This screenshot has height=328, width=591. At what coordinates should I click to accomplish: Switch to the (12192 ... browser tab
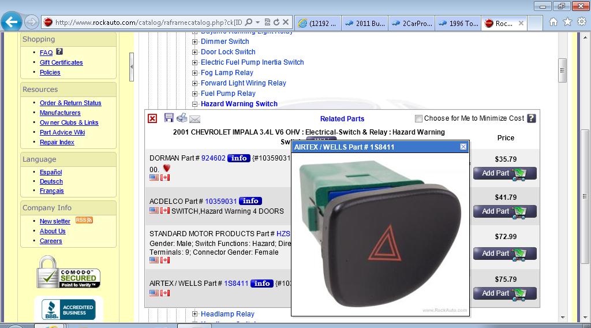pos(318,23)
